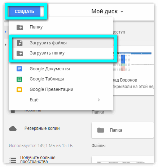
Task: Click the upload folder icon
Action: (x=20, y=53)
